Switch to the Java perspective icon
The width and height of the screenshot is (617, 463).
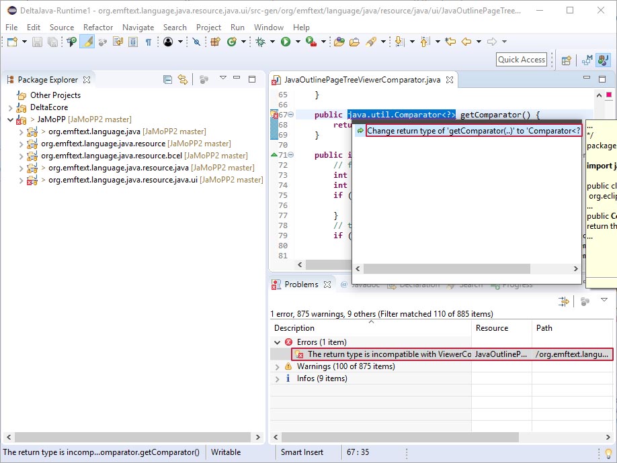[602, 60]
